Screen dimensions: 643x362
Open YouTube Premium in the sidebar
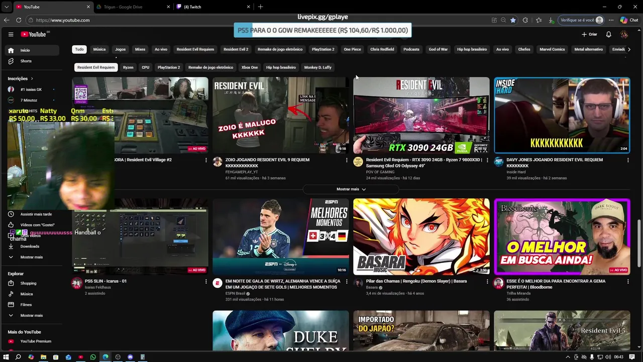tap(32, 341)
